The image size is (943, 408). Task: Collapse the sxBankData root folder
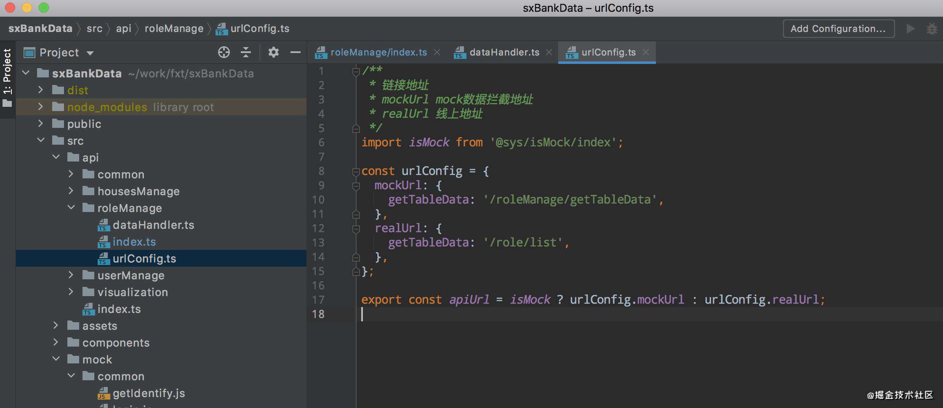point(26,73)
